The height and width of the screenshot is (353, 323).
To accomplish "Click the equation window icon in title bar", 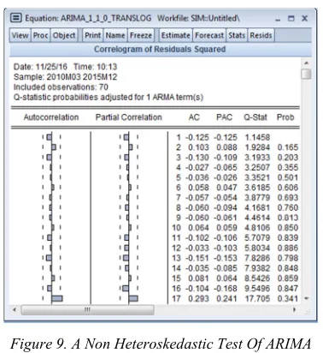I will tap(16, 18).
